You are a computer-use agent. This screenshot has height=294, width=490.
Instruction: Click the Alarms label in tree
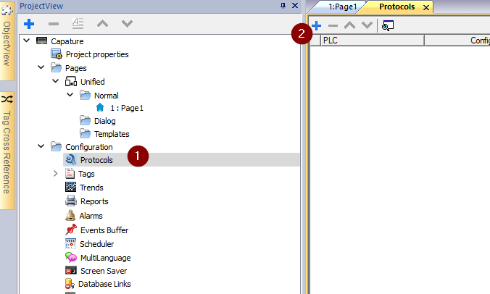(91, 216)
